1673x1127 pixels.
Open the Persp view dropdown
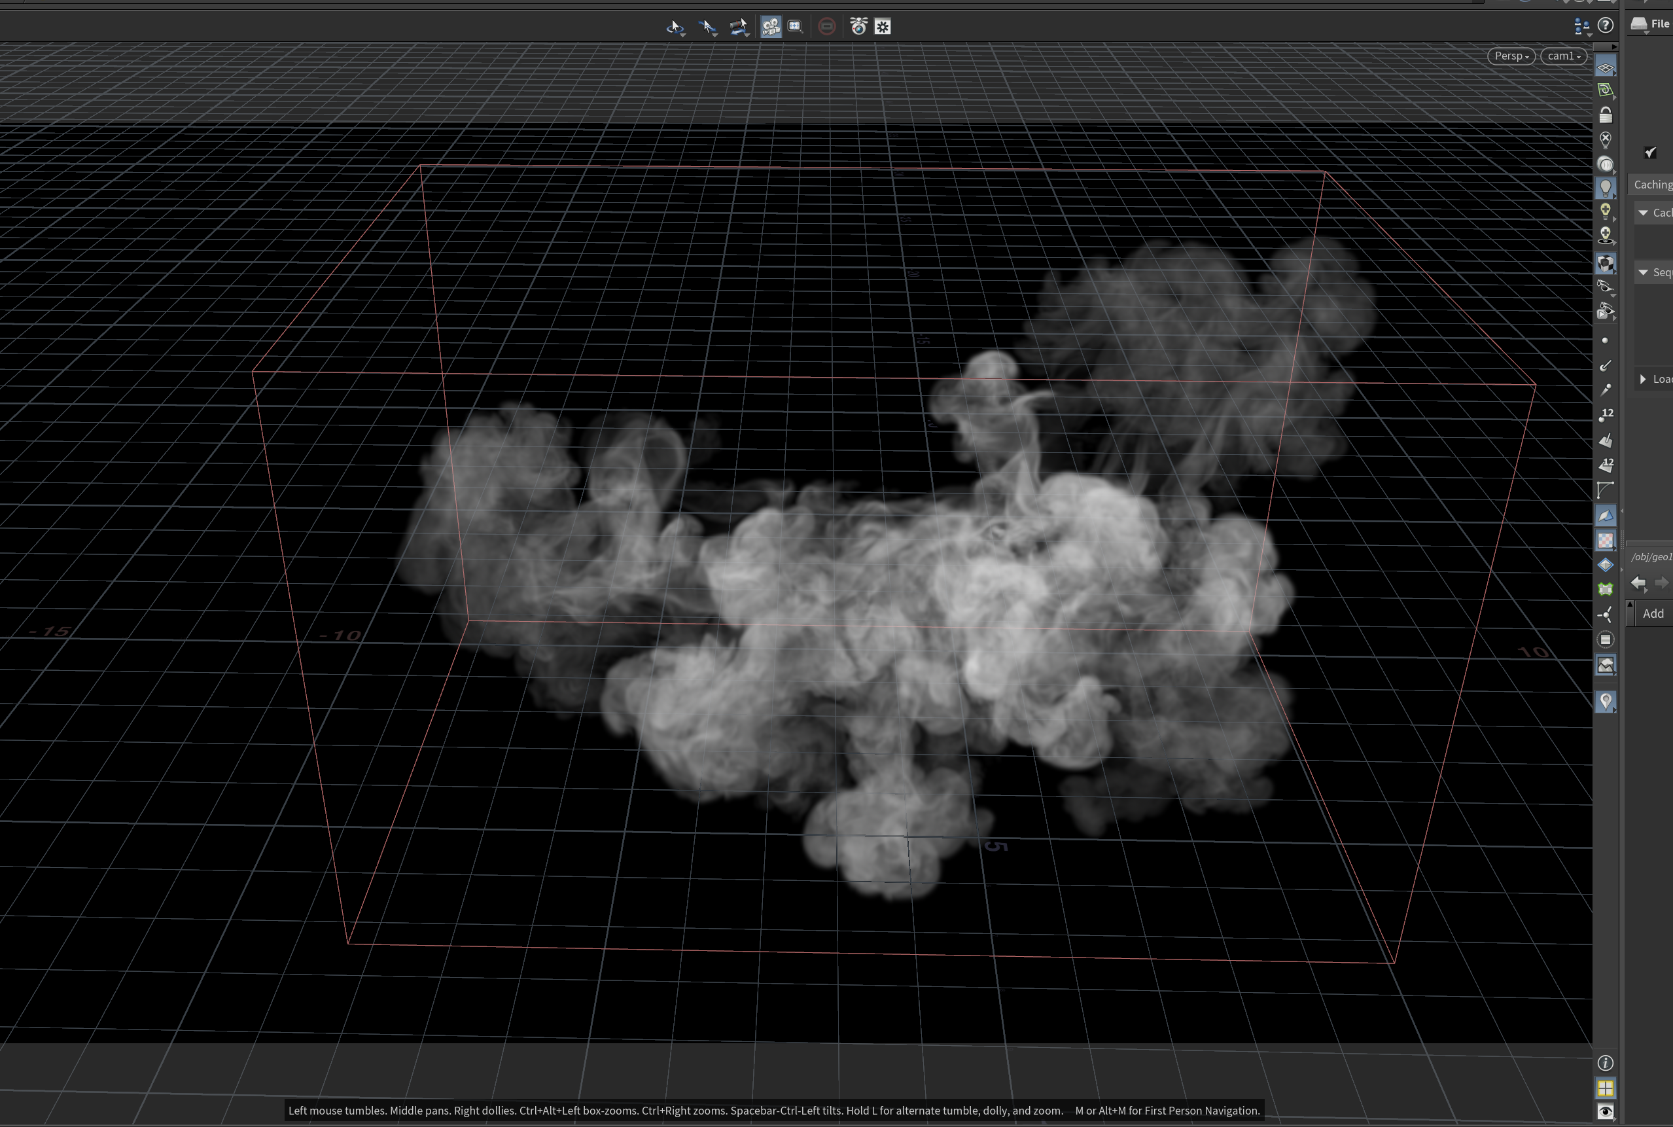[1511, 56]
